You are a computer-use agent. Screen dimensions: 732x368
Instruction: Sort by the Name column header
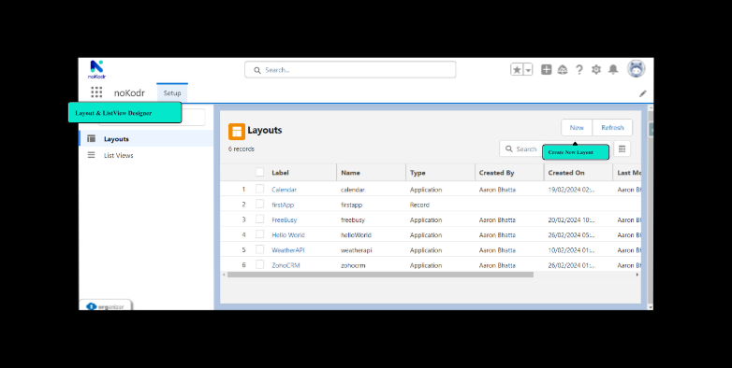(350, 173)
